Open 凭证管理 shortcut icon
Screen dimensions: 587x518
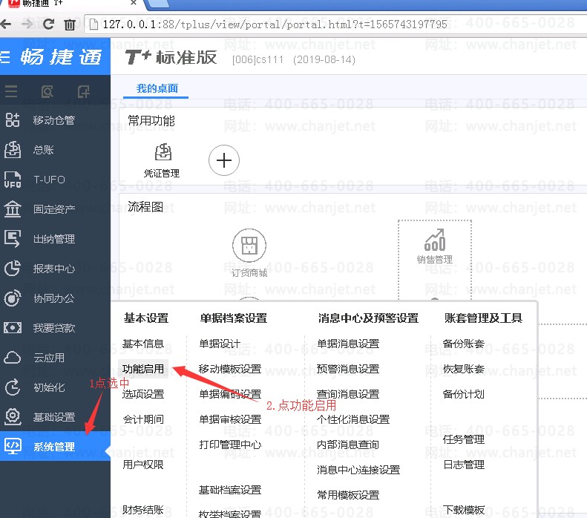tap(163, 152)
